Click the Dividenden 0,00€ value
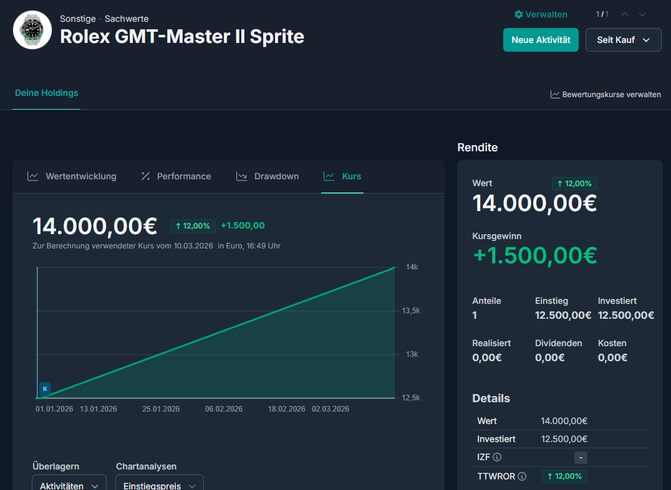The image size is (671, 490). 550,357
